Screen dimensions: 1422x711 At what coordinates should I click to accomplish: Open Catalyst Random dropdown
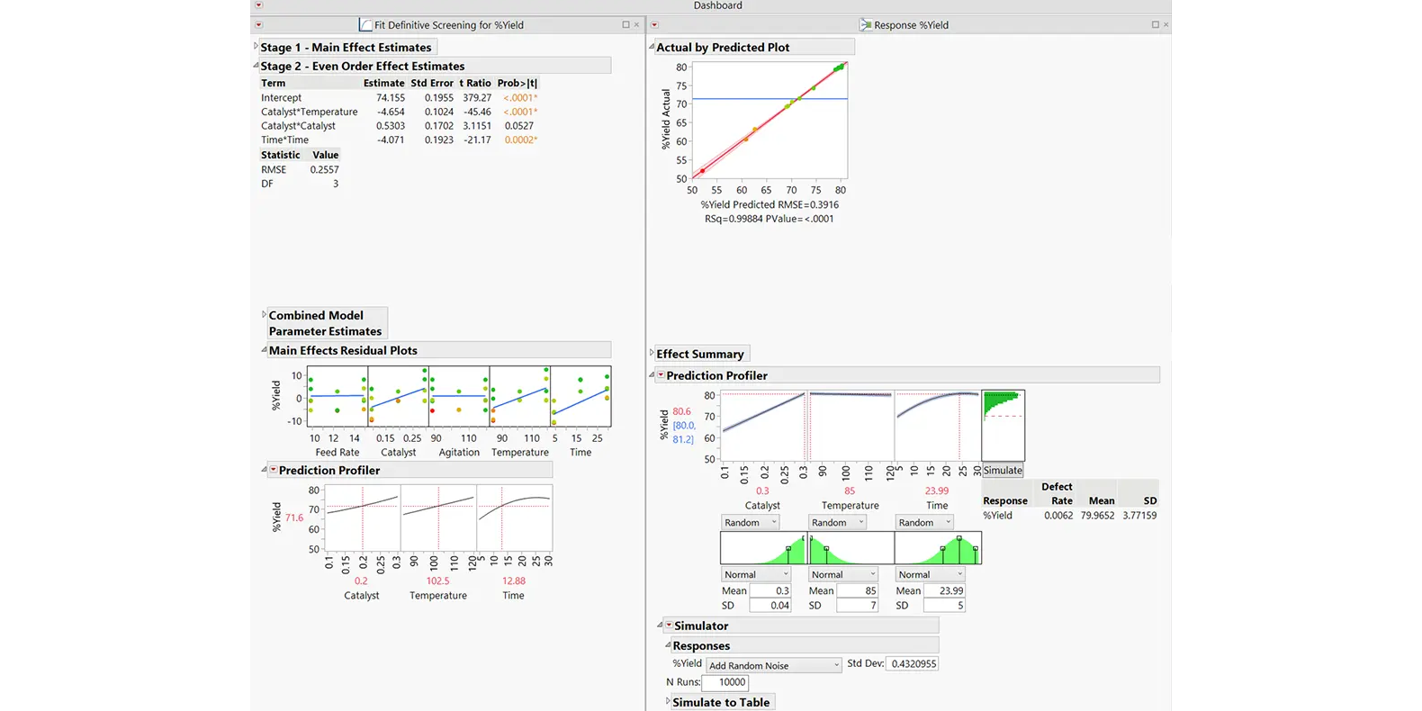(750, 522)
